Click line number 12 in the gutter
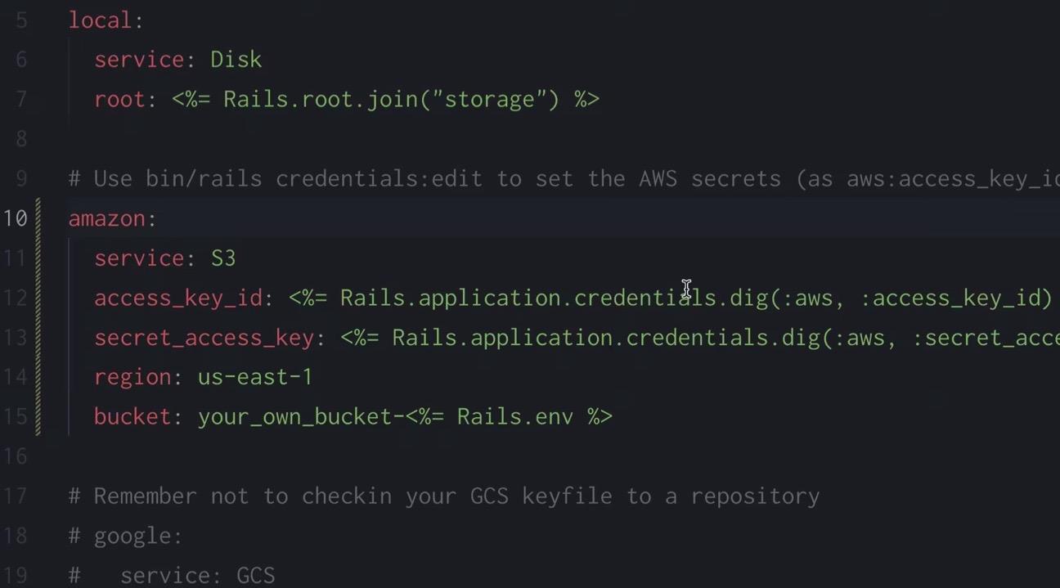Image resolution: width=1060 pixels, height=588 pixels. click(16, 298)
